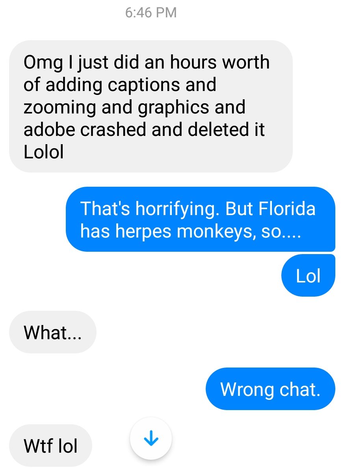
Task: Tap 'But Florida' in the blue bubble
Action: coord(270,208)
